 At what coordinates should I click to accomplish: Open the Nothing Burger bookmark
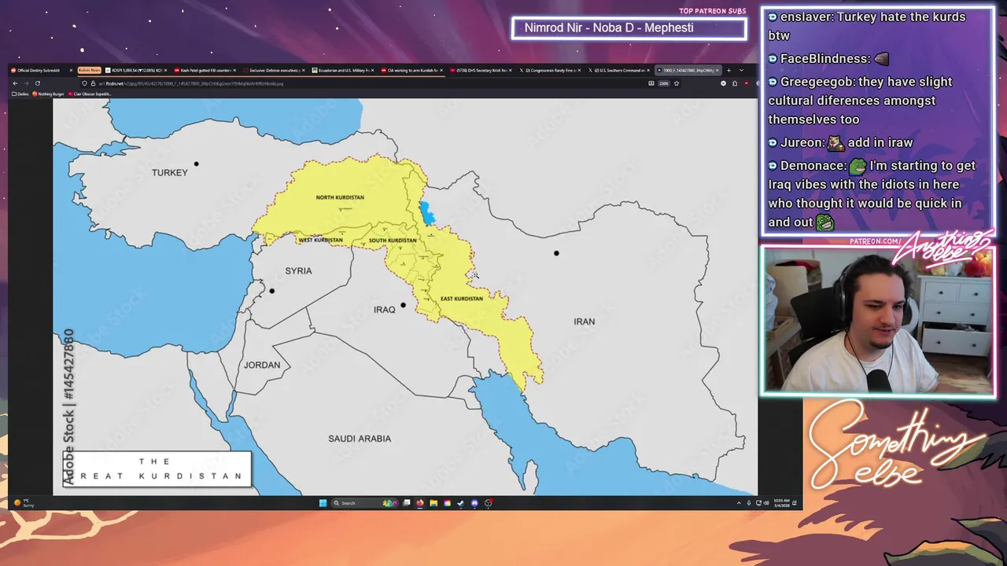[48, 94]
